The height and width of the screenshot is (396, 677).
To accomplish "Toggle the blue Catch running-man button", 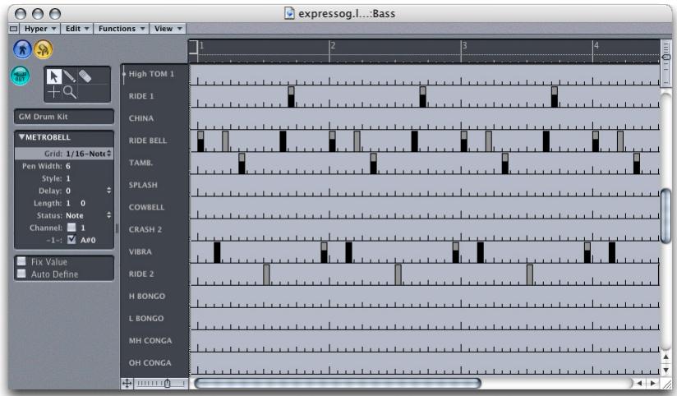I will click(x=22, y=49).
